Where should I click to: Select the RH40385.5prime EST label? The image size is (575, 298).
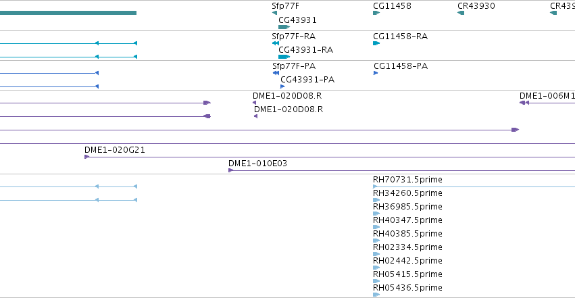[407, 234]
